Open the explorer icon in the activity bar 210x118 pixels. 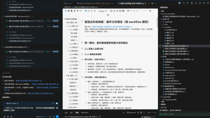tap(180, 3)
